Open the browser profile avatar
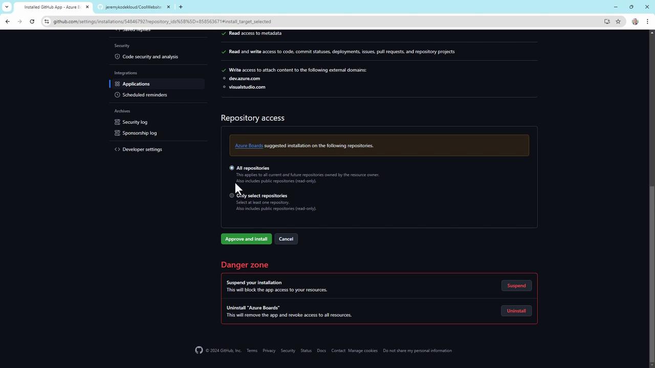 (635, 21)
